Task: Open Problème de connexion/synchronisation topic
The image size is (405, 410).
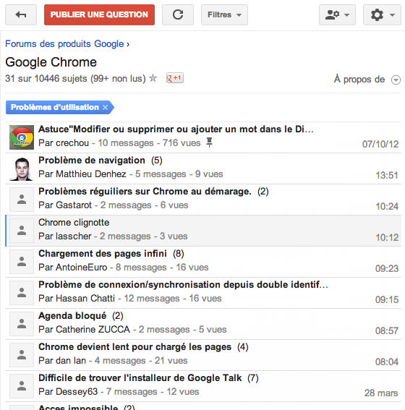Action: click(x=183, y=285)
